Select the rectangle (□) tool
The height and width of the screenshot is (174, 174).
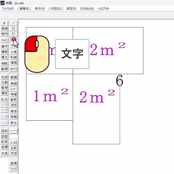[13, 28]
